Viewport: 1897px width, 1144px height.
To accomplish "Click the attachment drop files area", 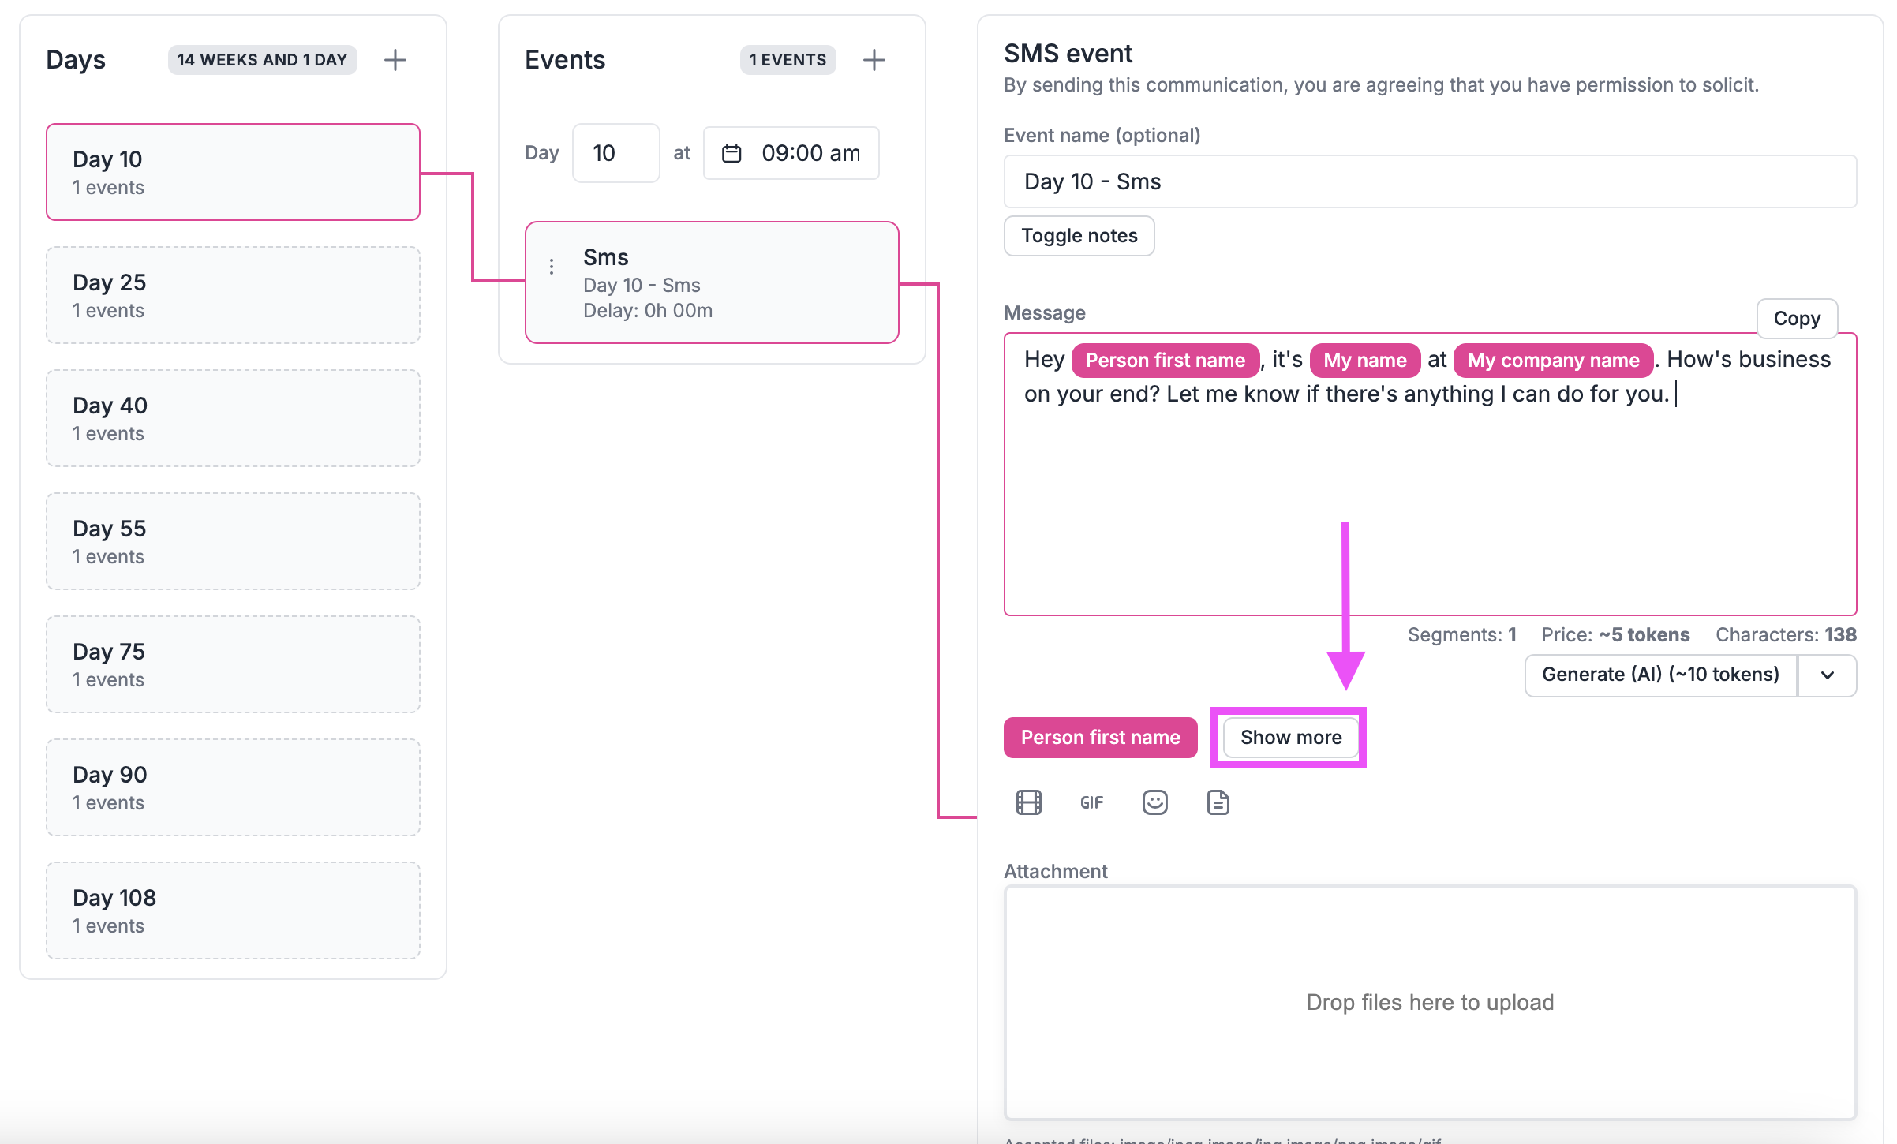I will point(1429,1002).
